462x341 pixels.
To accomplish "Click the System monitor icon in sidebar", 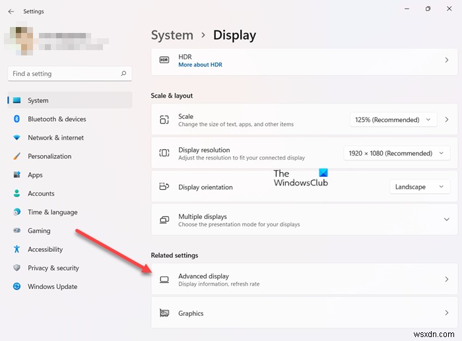I will pyautogui.click(x=16, y=100).
